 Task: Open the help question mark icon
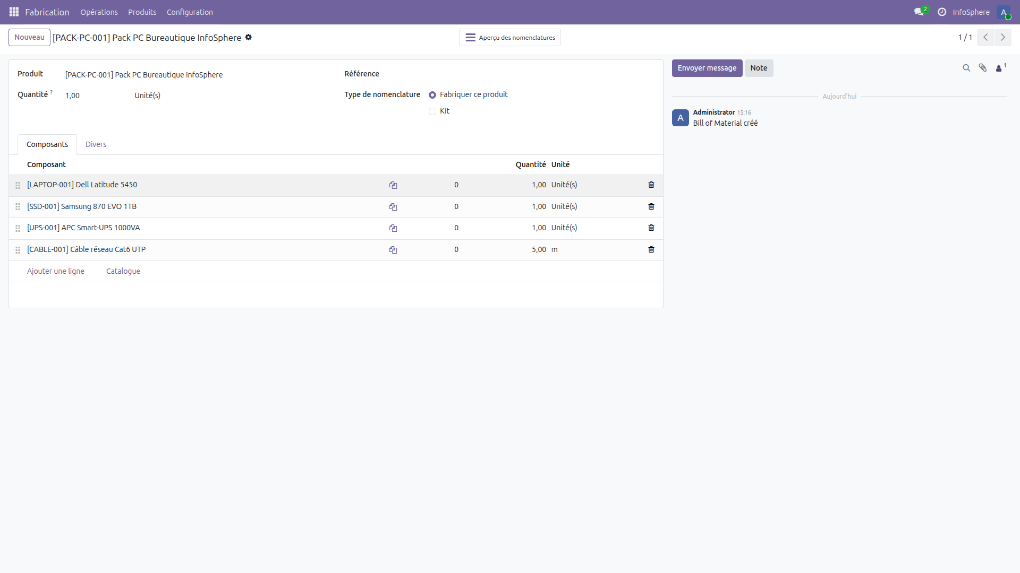click(941, 12)
